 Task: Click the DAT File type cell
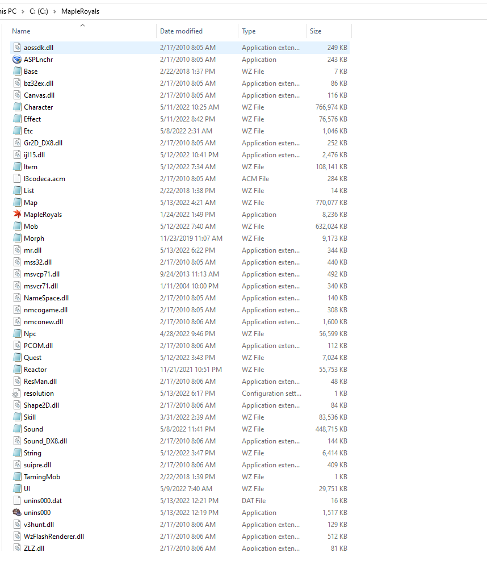click(254, 501)
